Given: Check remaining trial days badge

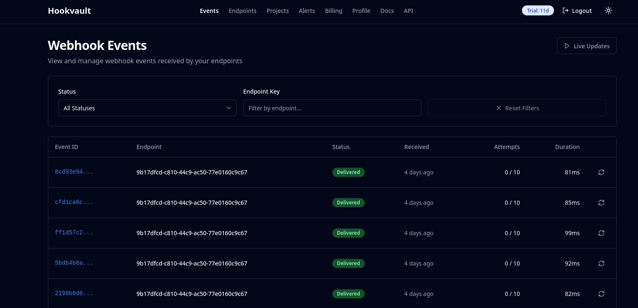Looking at the screenshot, I should (x=538, y=10).
